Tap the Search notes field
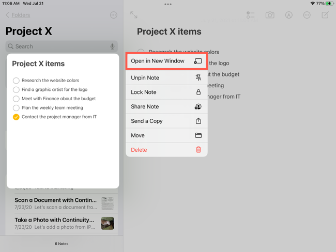This screenshot has height=252, width=336. point(59,46)
